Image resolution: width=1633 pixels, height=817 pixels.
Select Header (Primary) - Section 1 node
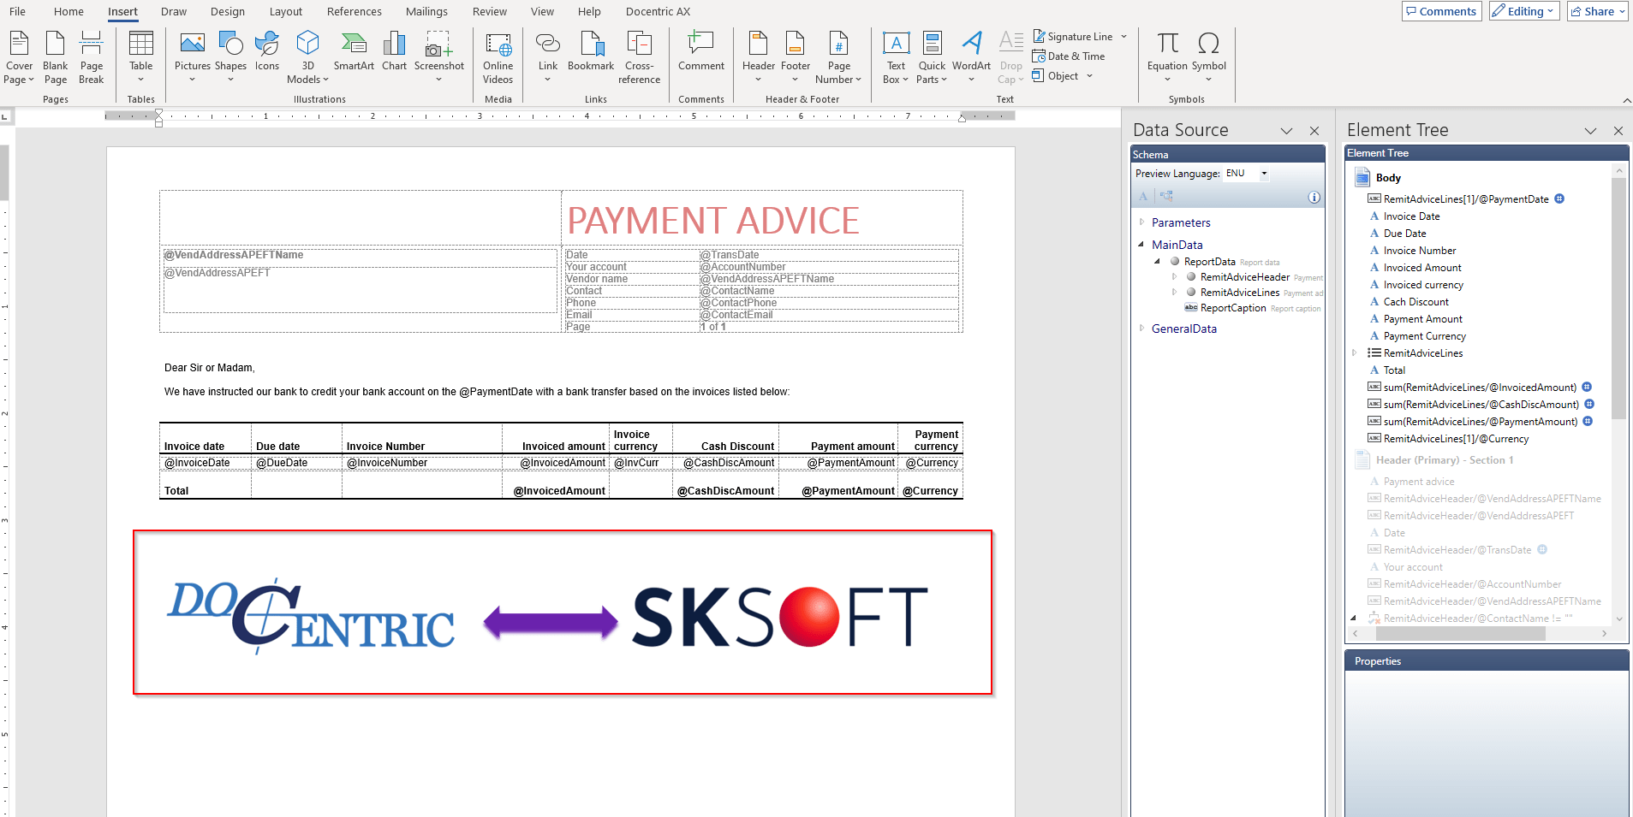tap(1444, 460)
